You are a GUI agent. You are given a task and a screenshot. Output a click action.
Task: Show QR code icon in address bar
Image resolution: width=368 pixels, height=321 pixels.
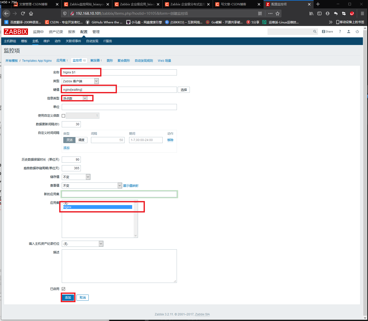point(260,13)
